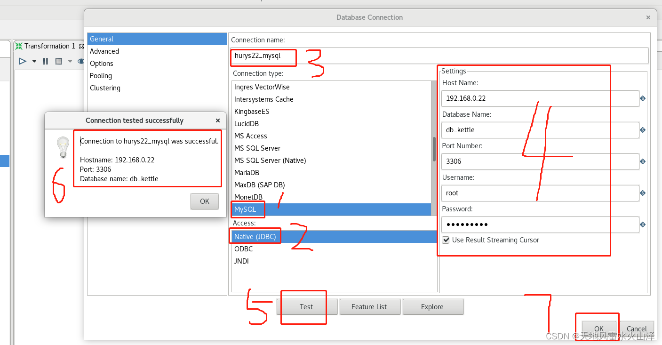Insert variable icon next to Host Name

[643, 98]
